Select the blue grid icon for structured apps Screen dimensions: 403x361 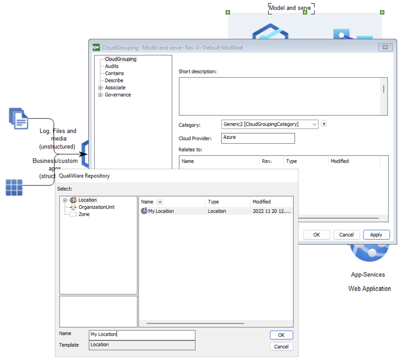[14, 187]
